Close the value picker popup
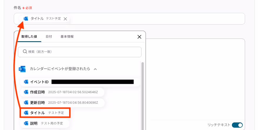This screenshot has width=258, height=130. point(139,37)
